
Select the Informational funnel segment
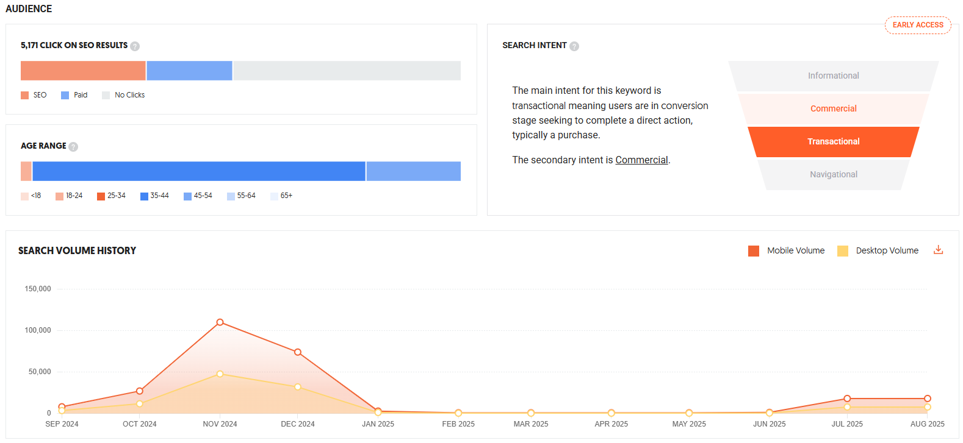833,76
